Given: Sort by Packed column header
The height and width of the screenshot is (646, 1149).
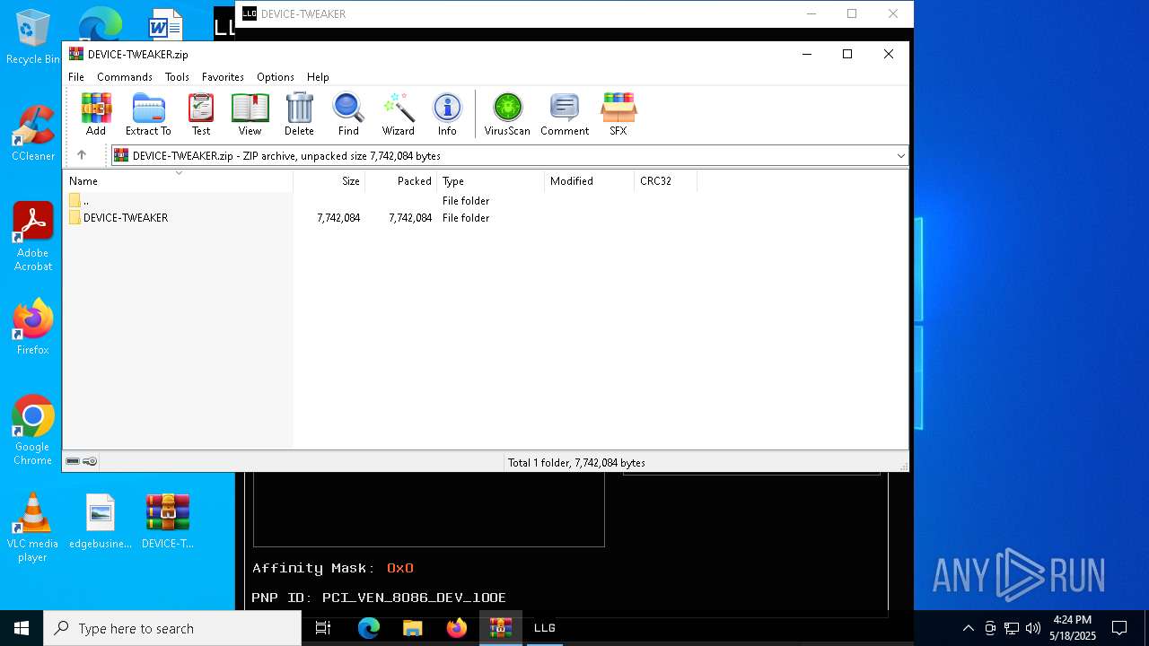Looking at the screenshot, I should [400, 181].
